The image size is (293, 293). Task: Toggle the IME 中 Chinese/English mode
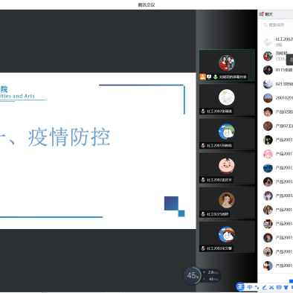250,287
